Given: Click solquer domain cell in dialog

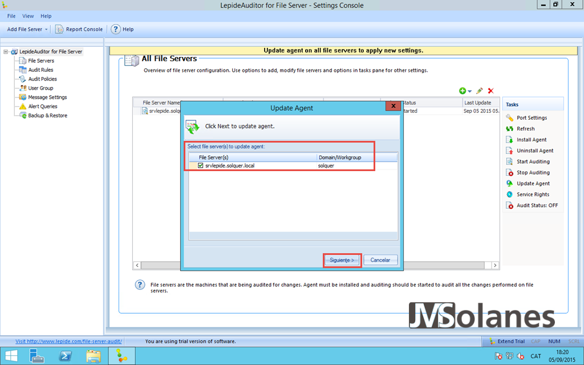Looking at the screenshot, I should (x=326, y=166).
